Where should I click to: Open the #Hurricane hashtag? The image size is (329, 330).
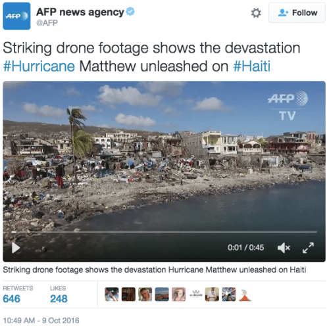[39, 66]
